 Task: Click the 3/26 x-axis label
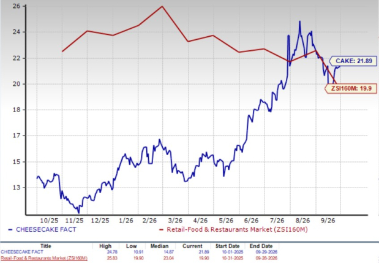[175, 221]
